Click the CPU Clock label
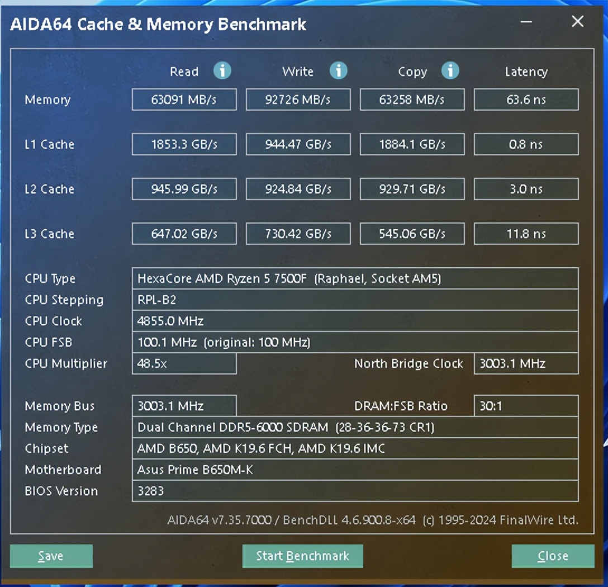Screen dimensions: 608x587 pyautogui.click(x=54, y=321)
